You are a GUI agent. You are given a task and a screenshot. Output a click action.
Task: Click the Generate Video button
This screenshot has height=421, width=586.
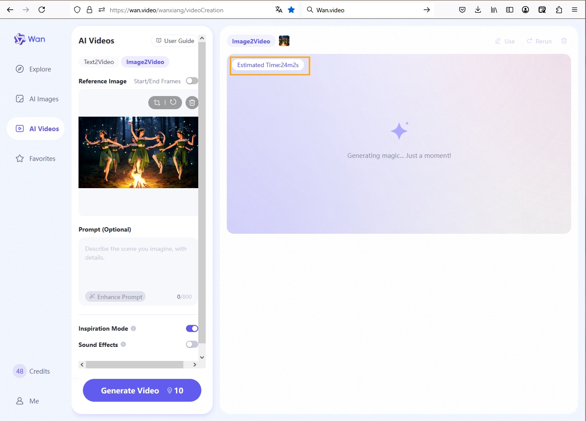click(142, 390)
